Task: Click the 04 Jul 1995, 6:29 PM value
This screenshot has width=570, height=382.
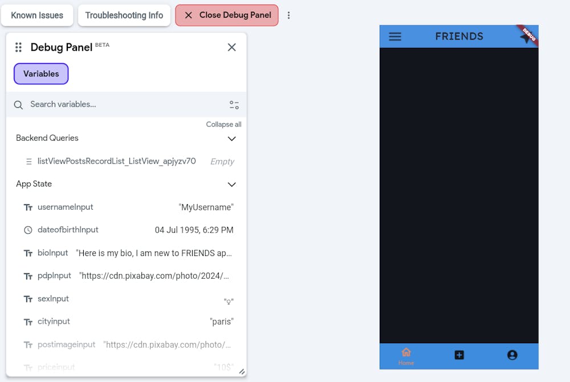Action: point(194,230)
